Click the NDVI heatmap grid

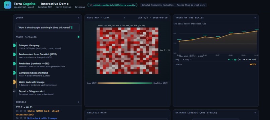pyautogui.click(x=127, y=51)
